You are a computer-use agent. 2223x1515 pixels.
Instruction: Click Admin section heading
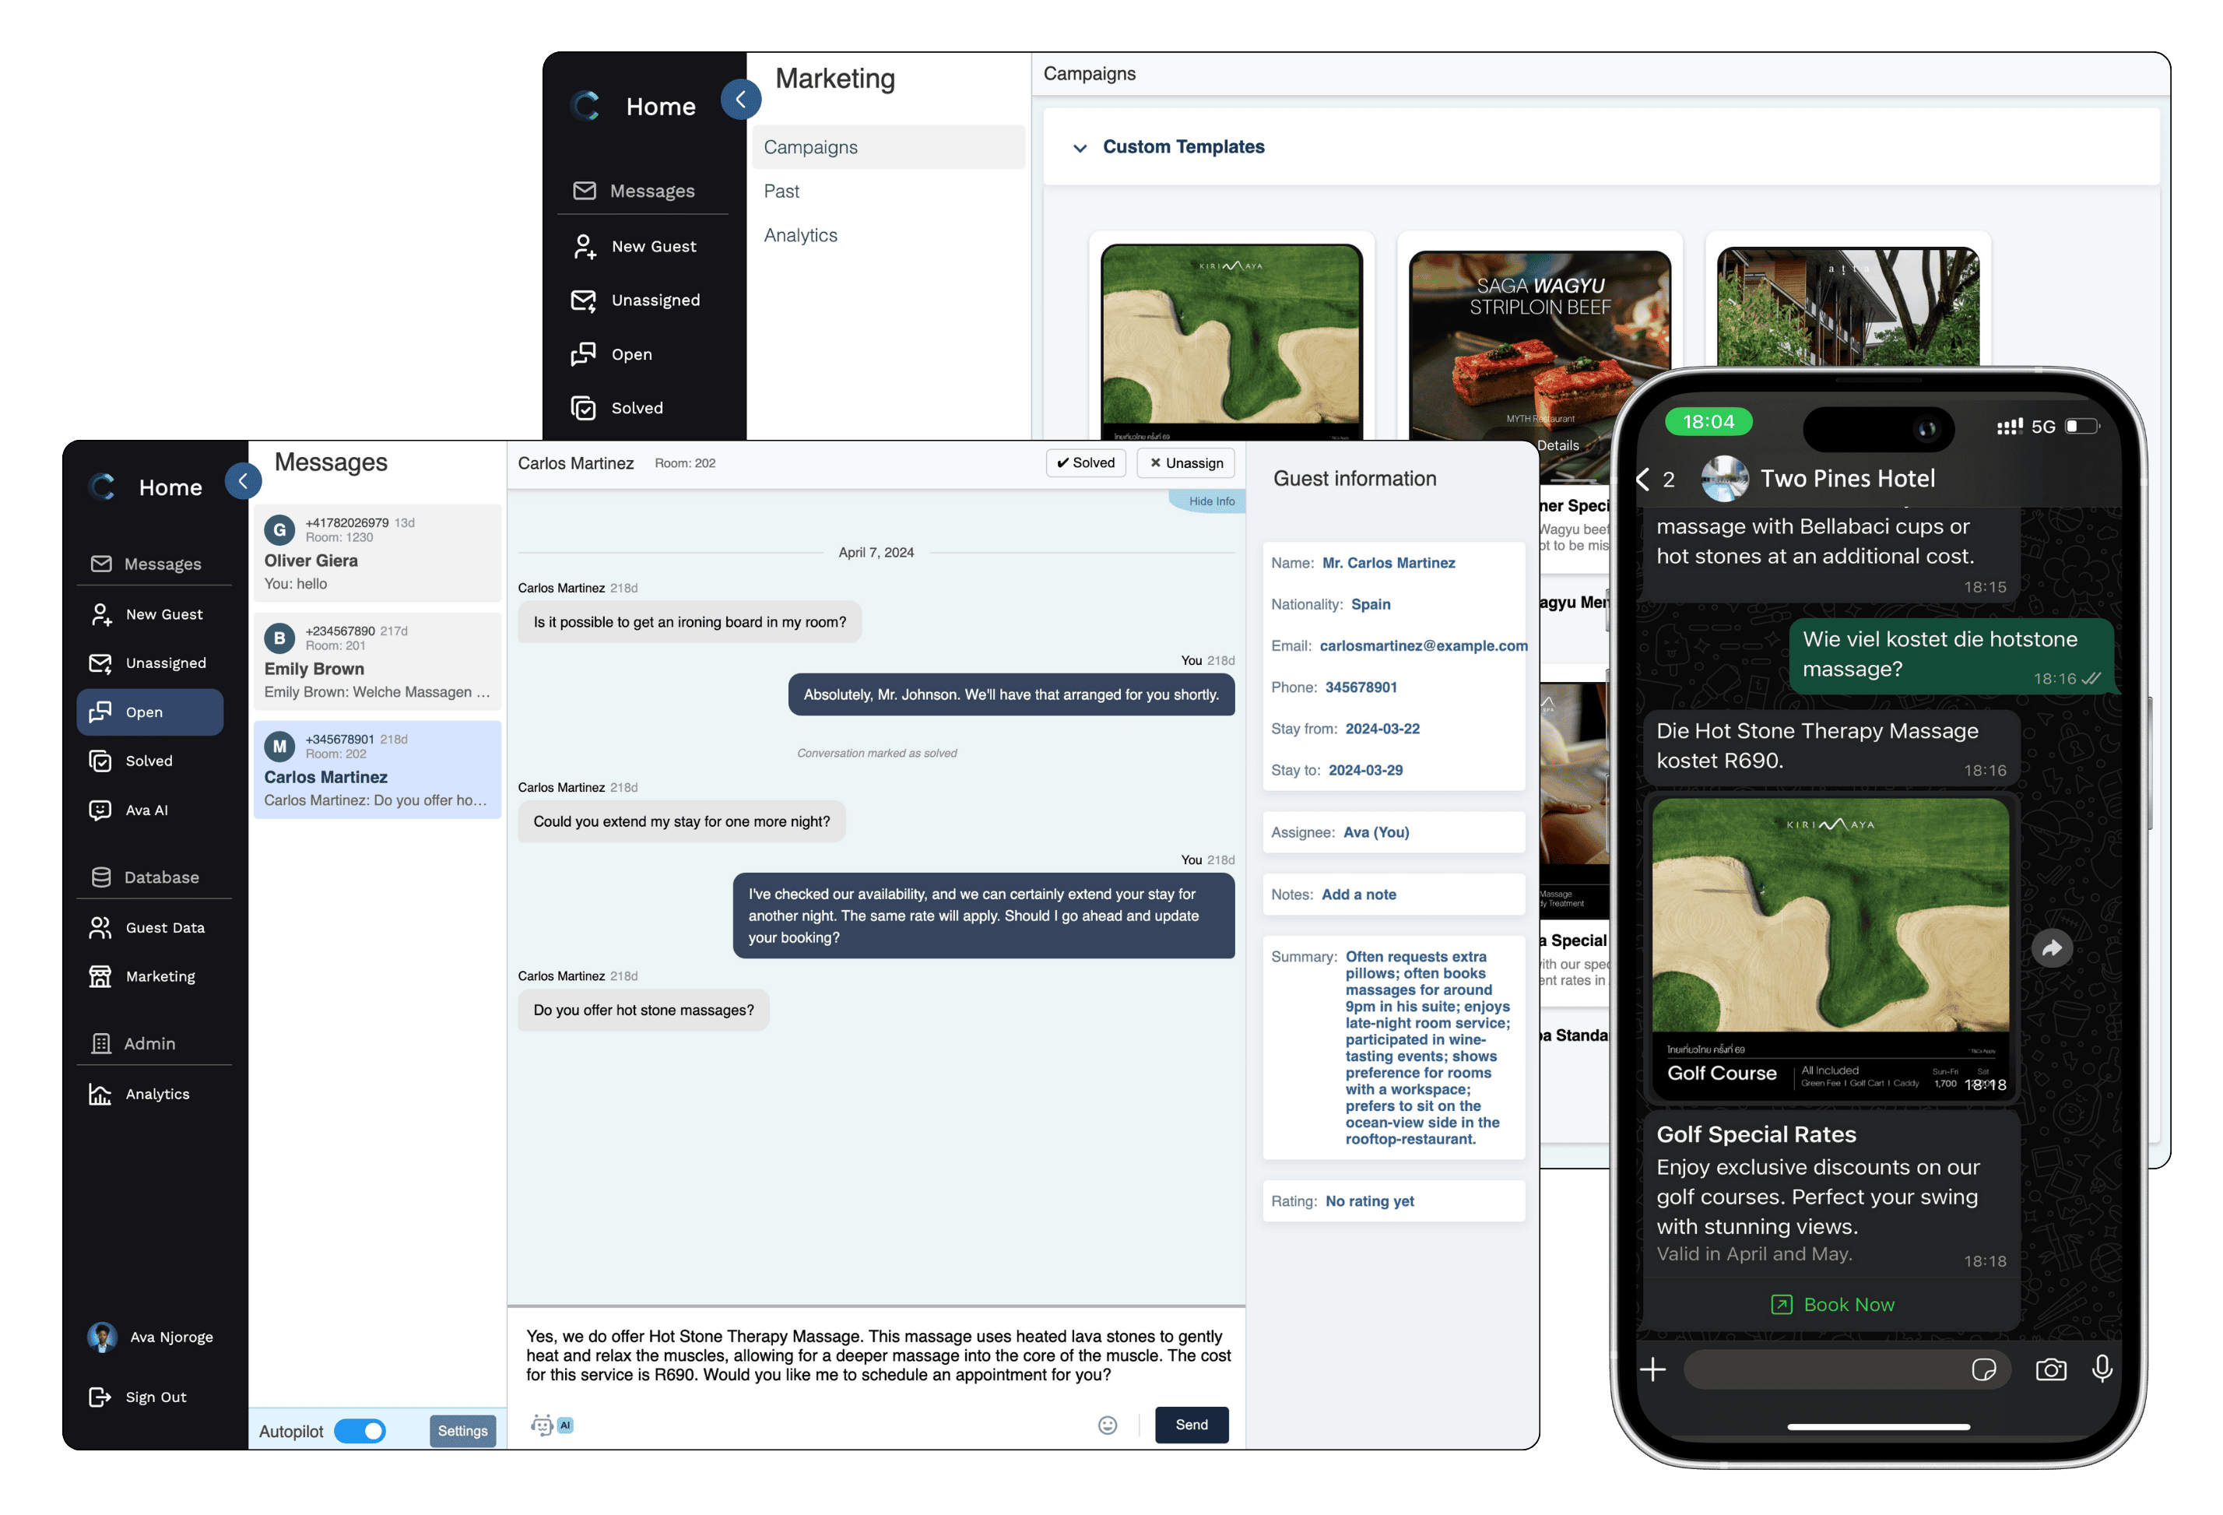pos(133,1043)
